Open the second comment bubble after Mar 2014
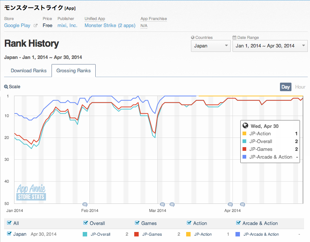This screenshot has width=310, height=242. 172,204
